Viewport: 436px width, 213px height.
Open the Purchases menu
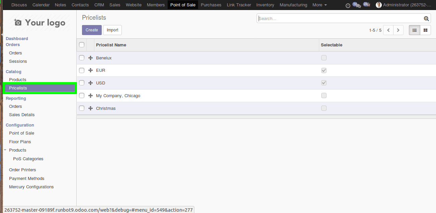click(x=211, y=5)
